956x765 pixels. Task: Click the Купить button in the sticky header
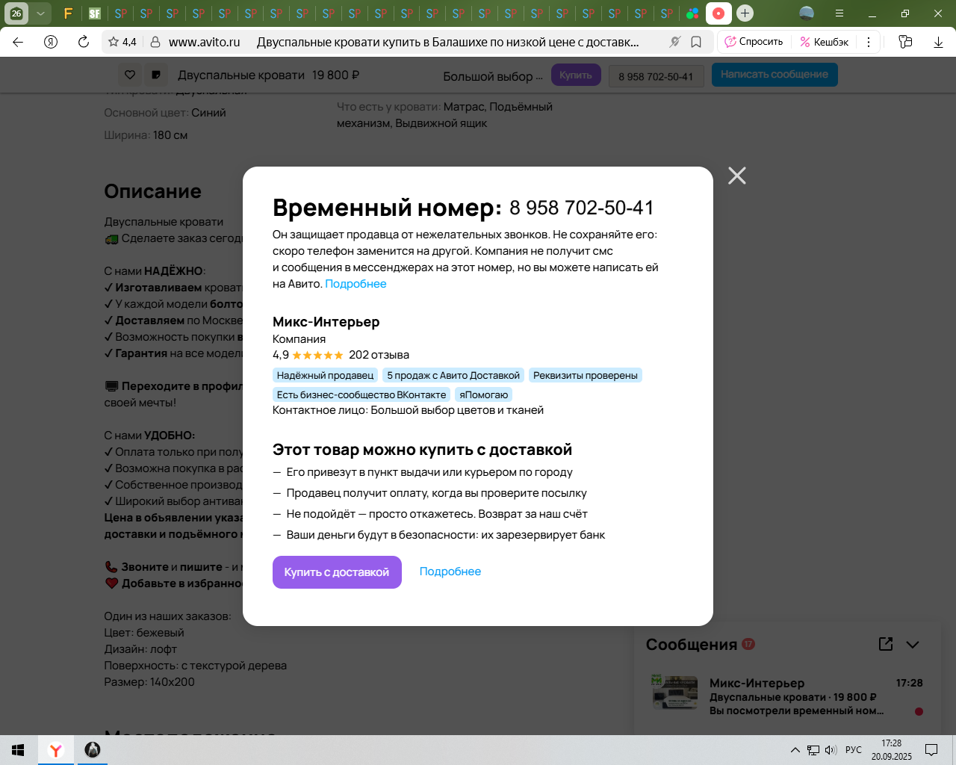pyautogui.click(x=576, y=75)
